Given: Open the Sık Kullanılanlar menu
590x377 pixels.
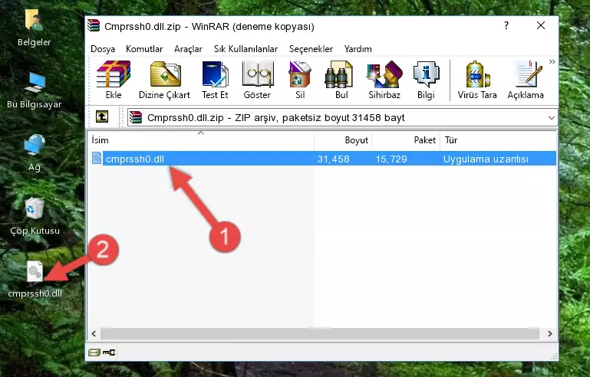Looking at the screenshot, I should (246, 49).
